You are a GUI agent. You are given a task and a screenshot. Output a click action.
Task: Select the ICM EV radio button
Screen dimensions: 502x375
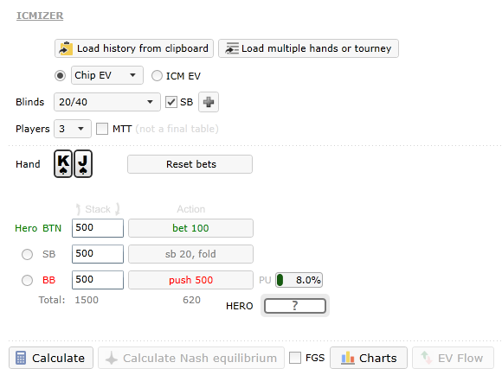point(157,76)
